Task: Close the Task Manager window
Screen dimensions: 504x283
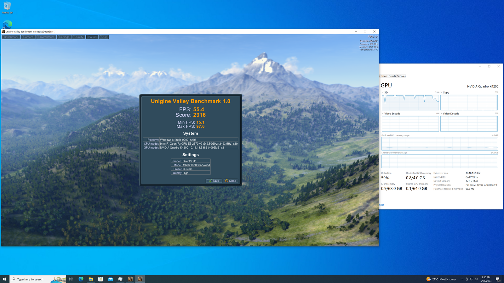Action: click(498, 66)
